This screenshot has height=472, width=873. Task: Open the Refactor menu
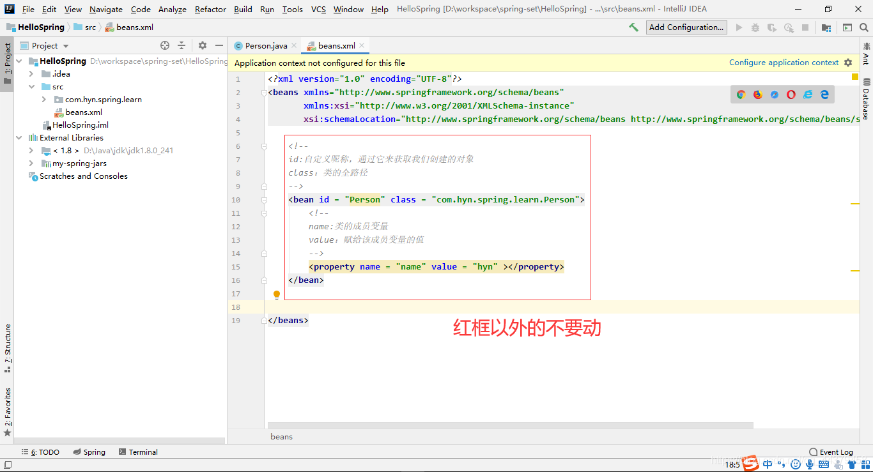click(x=210, y=9)
